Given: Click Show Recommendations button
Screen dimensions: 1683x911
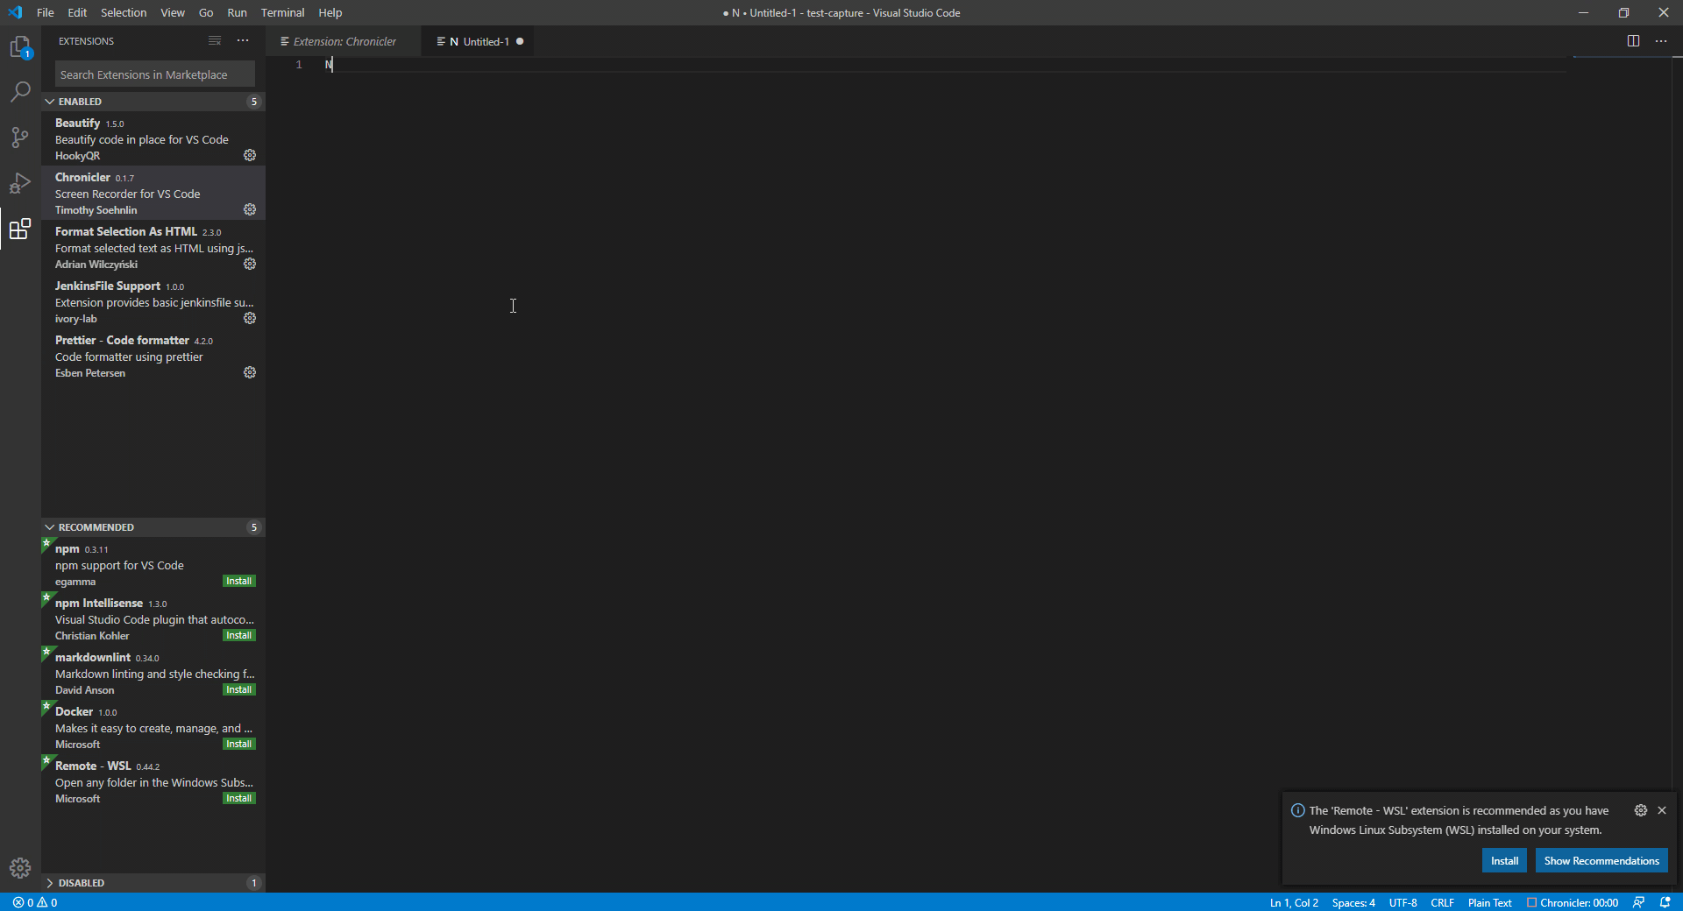Looking at the screenshot, I should coord(1601,861).
